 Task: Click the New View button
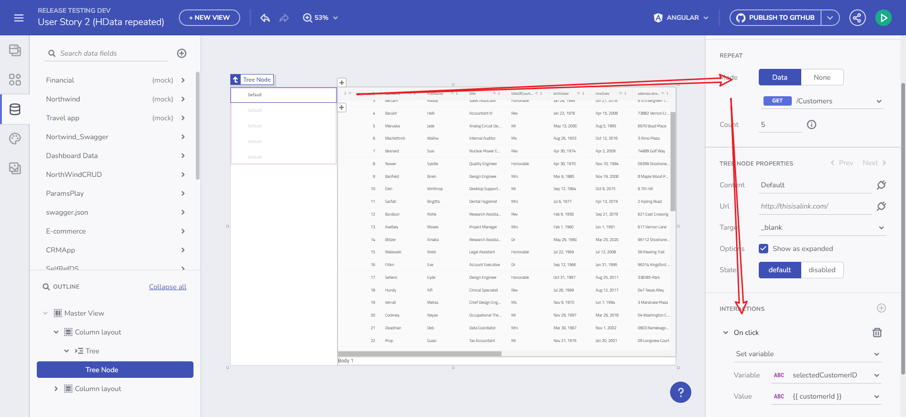tap(210, 18)
